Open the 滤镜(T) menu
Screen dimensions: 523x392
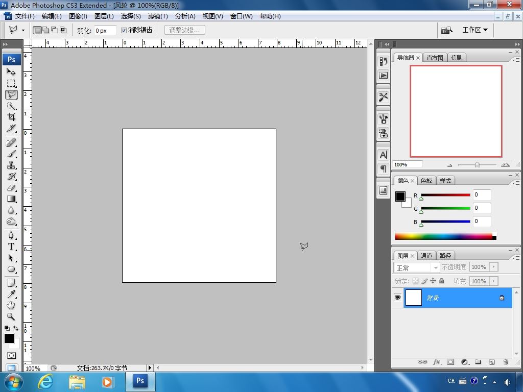point(158,16)
